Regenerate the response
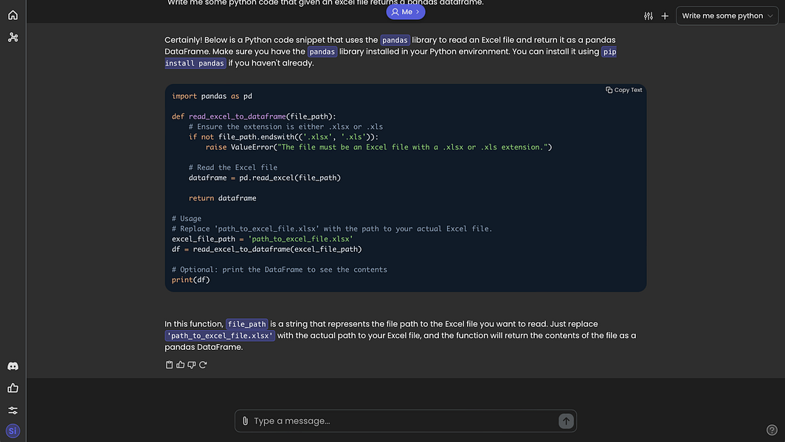 203,365
